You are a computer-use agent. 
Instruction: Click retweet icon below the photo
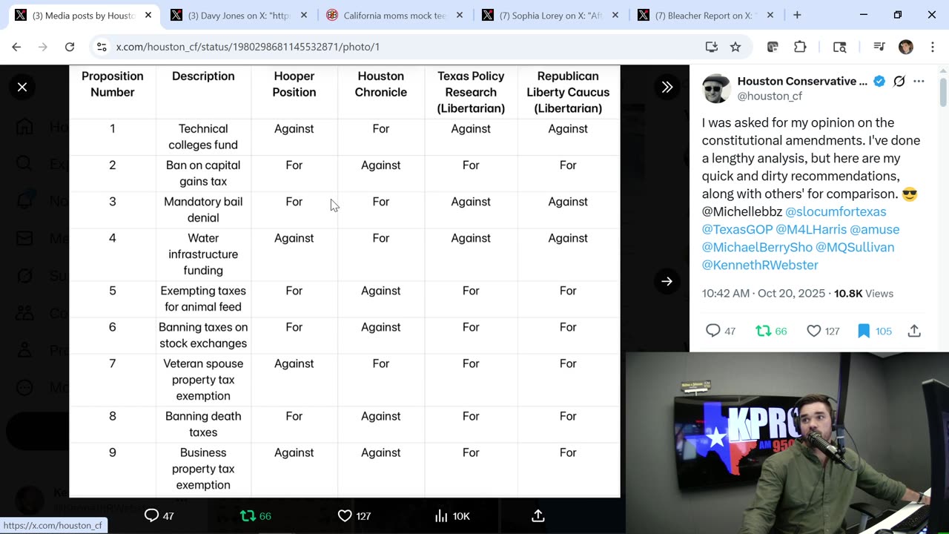tap(248, 515)
